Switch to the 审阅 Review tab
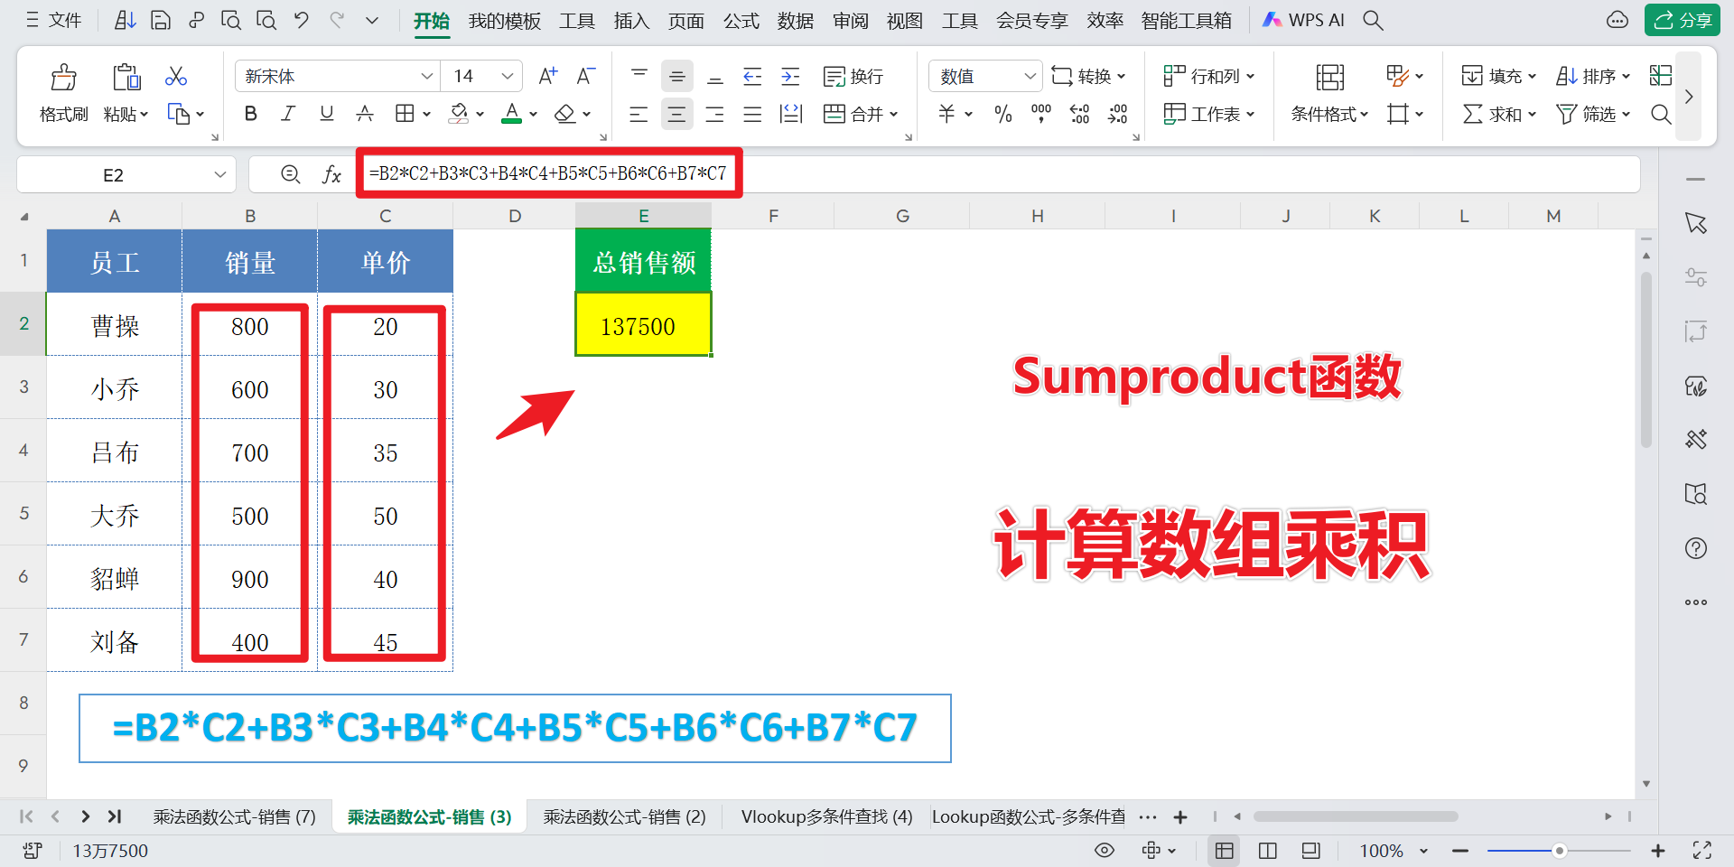 point(851,20)
